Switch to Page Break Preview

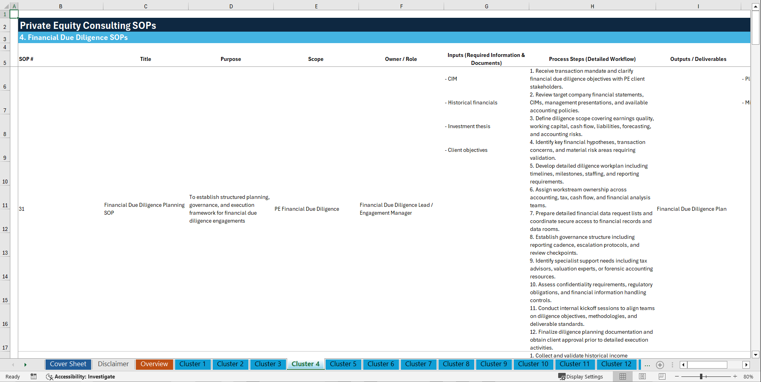[662, 376]
